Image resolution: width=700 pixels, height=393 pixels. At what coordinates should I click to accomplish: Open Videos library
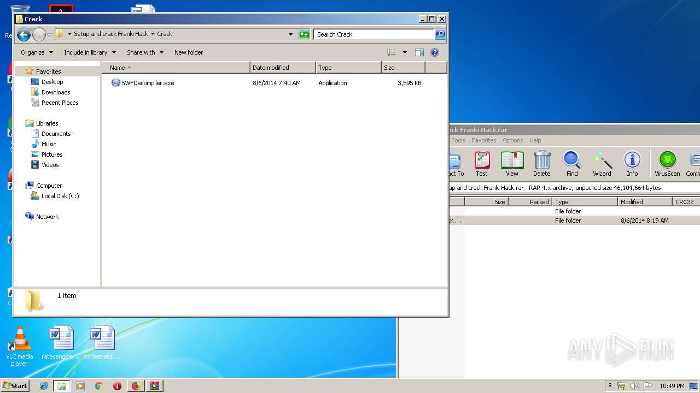point(50,165)
